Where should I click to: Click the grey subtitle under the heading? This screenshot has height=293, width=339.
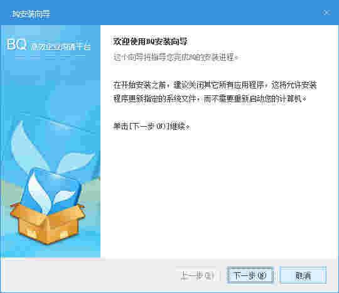pyautogui.click(x=175, y=57)
